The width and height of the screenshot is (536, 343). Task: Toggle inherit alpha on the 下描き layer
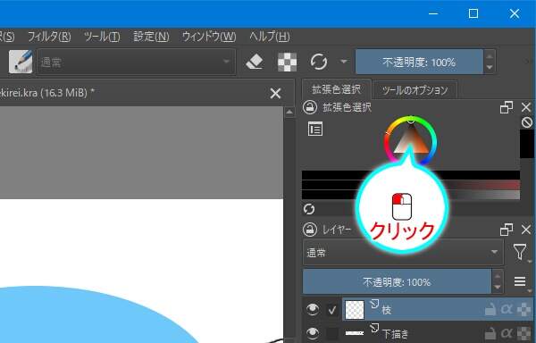point(507,333)
